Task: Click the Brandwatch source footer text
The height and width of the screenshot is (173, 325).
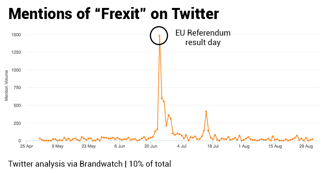Action: point(89,163)
